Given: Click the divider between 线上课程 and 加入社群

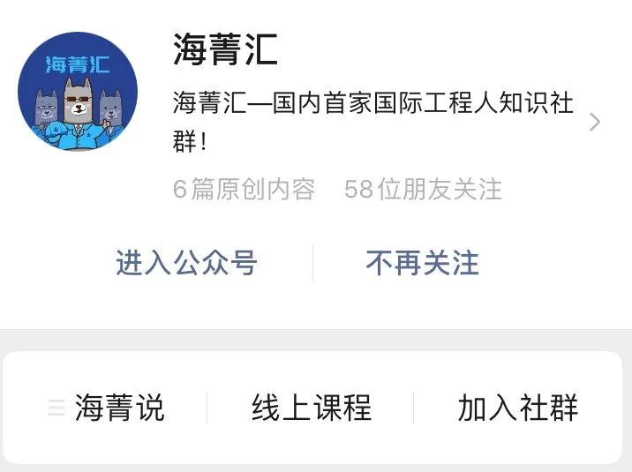Looking at the screenshot, I should tap(414, 408).
